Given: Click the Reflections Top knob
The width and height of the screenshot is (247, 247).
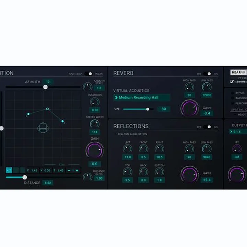Looking at the screenshot, I should 127,172.
